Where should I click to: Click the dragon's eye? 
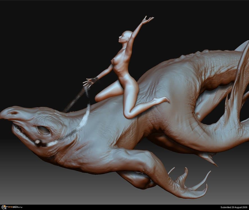pyautogui.click(x=44, y=130)
